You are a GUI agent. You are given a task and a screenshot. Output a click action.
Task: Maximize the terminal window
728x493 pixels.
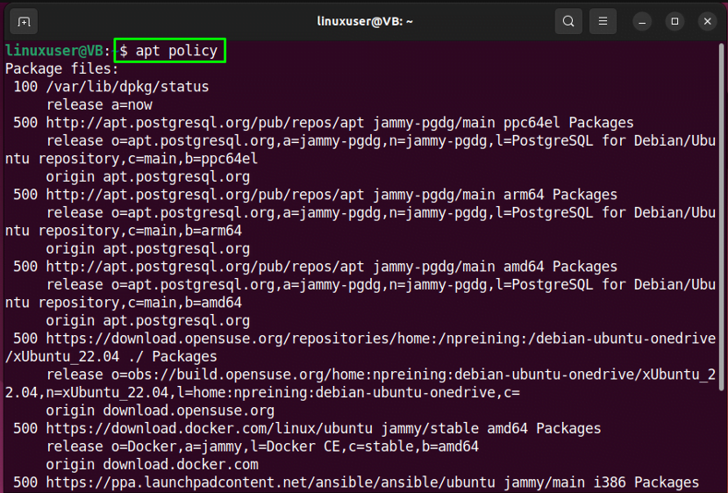click(x=674, y=21)
